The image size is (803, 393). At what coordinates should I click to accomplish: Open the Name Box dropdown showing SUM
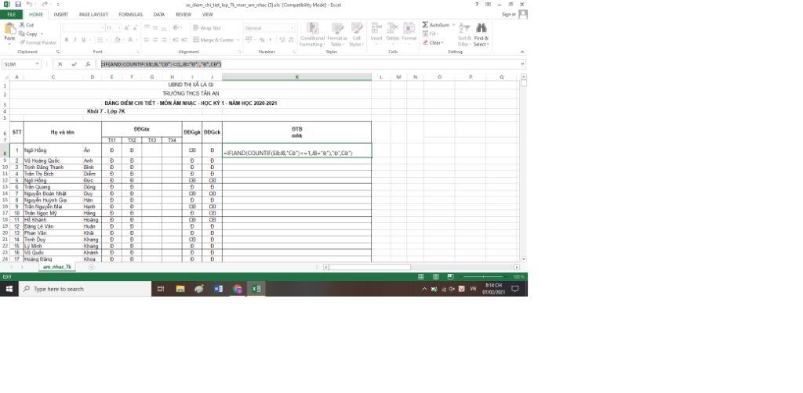(x=37, y=64)
